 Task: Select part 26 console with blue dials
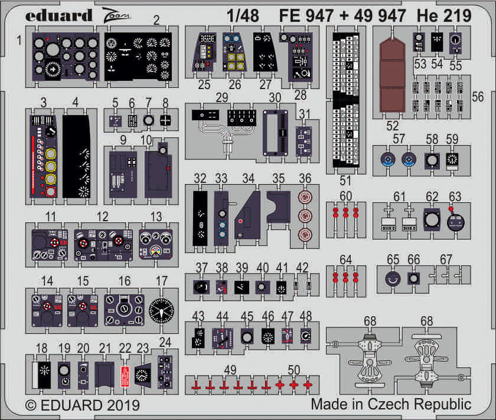coord(234,52)
